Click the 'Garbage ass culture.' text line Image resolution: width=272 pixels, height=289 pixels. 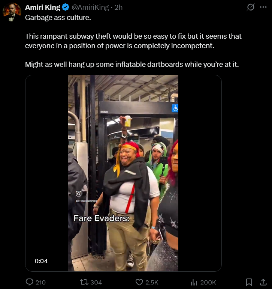point(58,18)
